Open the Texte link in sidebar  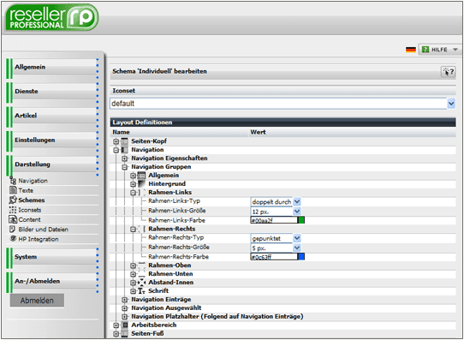coord(26,190)
